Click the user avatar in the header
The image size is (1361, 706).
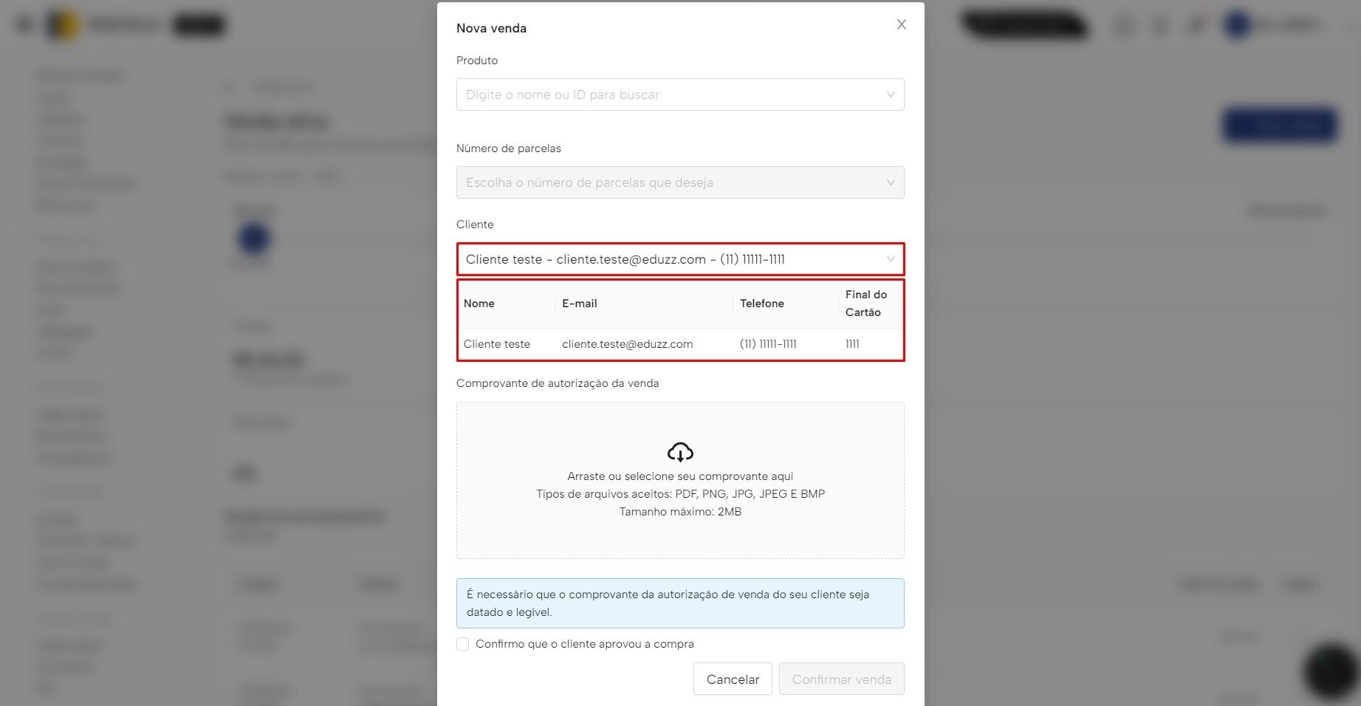(x=1236, y=25)
